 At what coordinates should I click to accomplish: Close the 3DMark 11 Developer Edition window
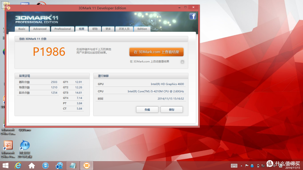tap(193, 7)
